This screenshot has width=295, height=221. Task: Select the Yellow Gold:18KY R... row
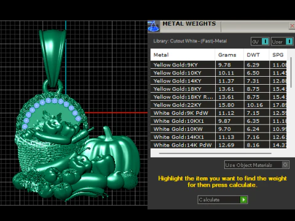click(x=219, y=97)
